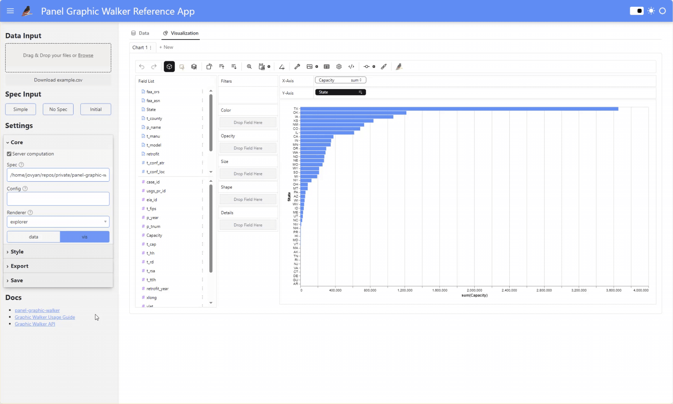Open layout resize settings dot
Screen dimensions: 673x404
269,66
